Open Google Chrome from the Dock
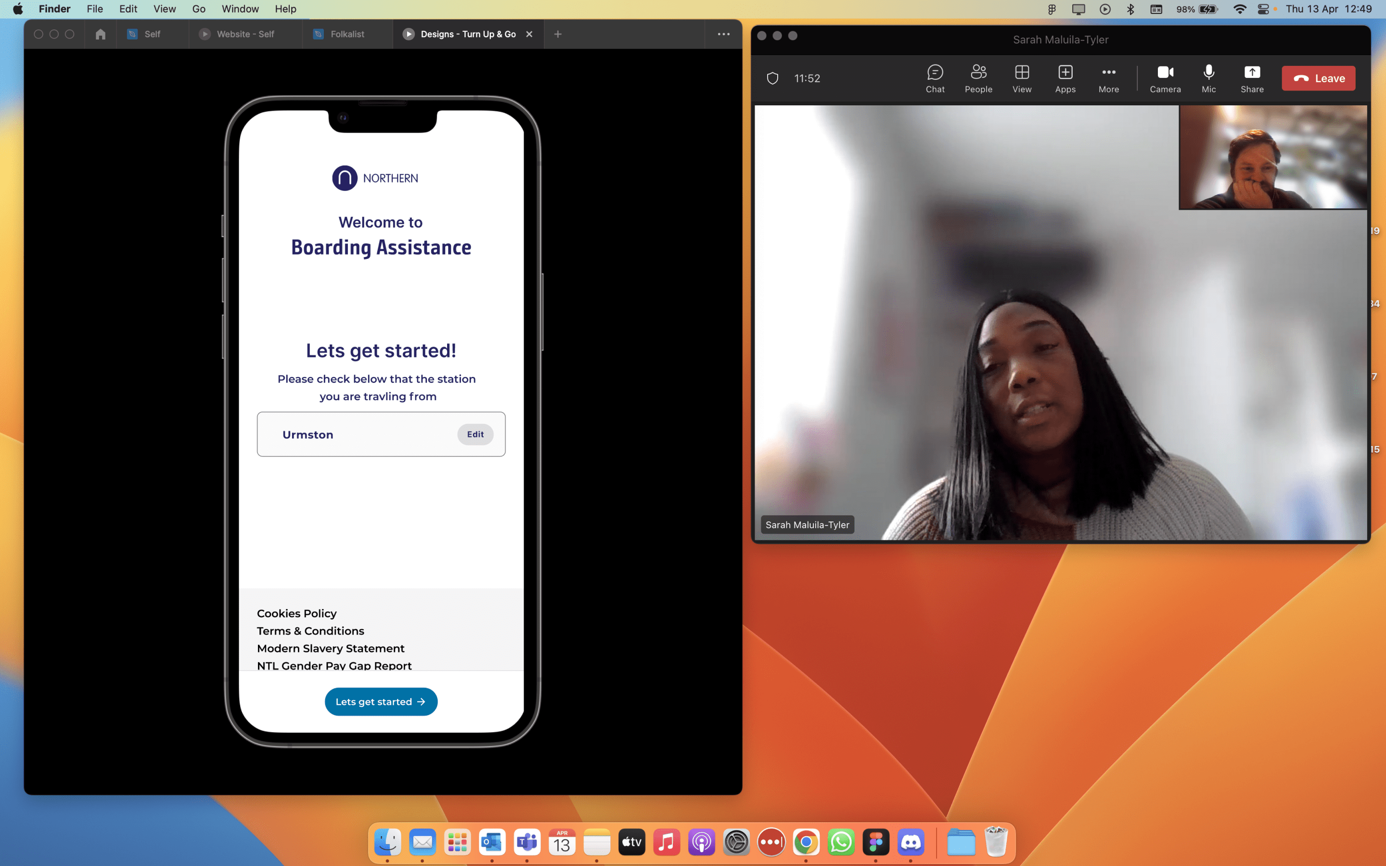 point(806,842)
